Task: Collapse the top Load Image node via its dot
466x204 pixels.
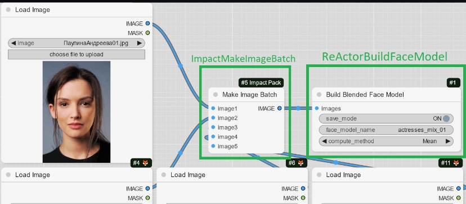Action: [8, 10]
